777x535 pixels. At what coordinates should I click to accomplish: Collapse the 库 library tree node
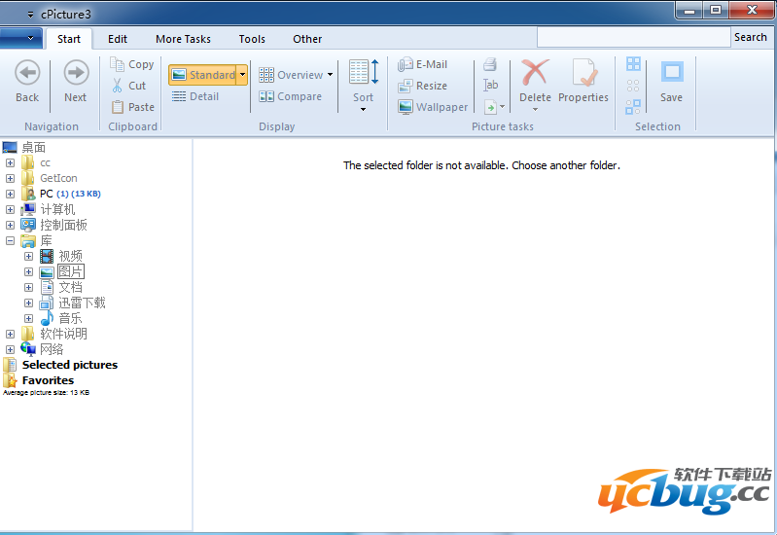click(x=10, y=240)
